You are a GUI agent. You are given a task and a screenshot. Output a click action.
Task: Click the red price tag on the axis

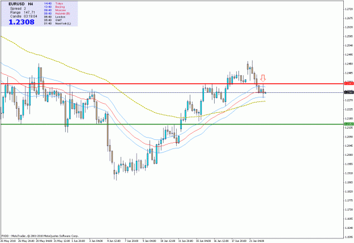point(349,84)
